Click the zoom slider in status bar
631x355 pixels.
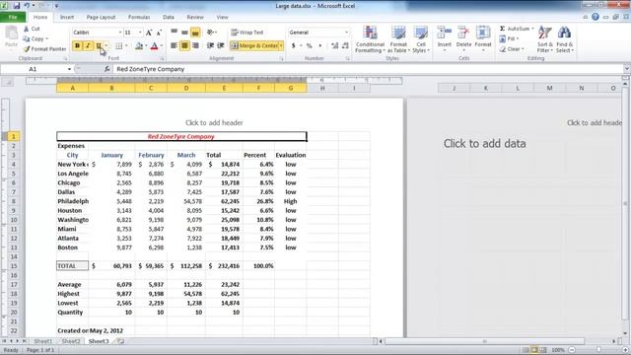pyautogui.click(x=598, y=350)
